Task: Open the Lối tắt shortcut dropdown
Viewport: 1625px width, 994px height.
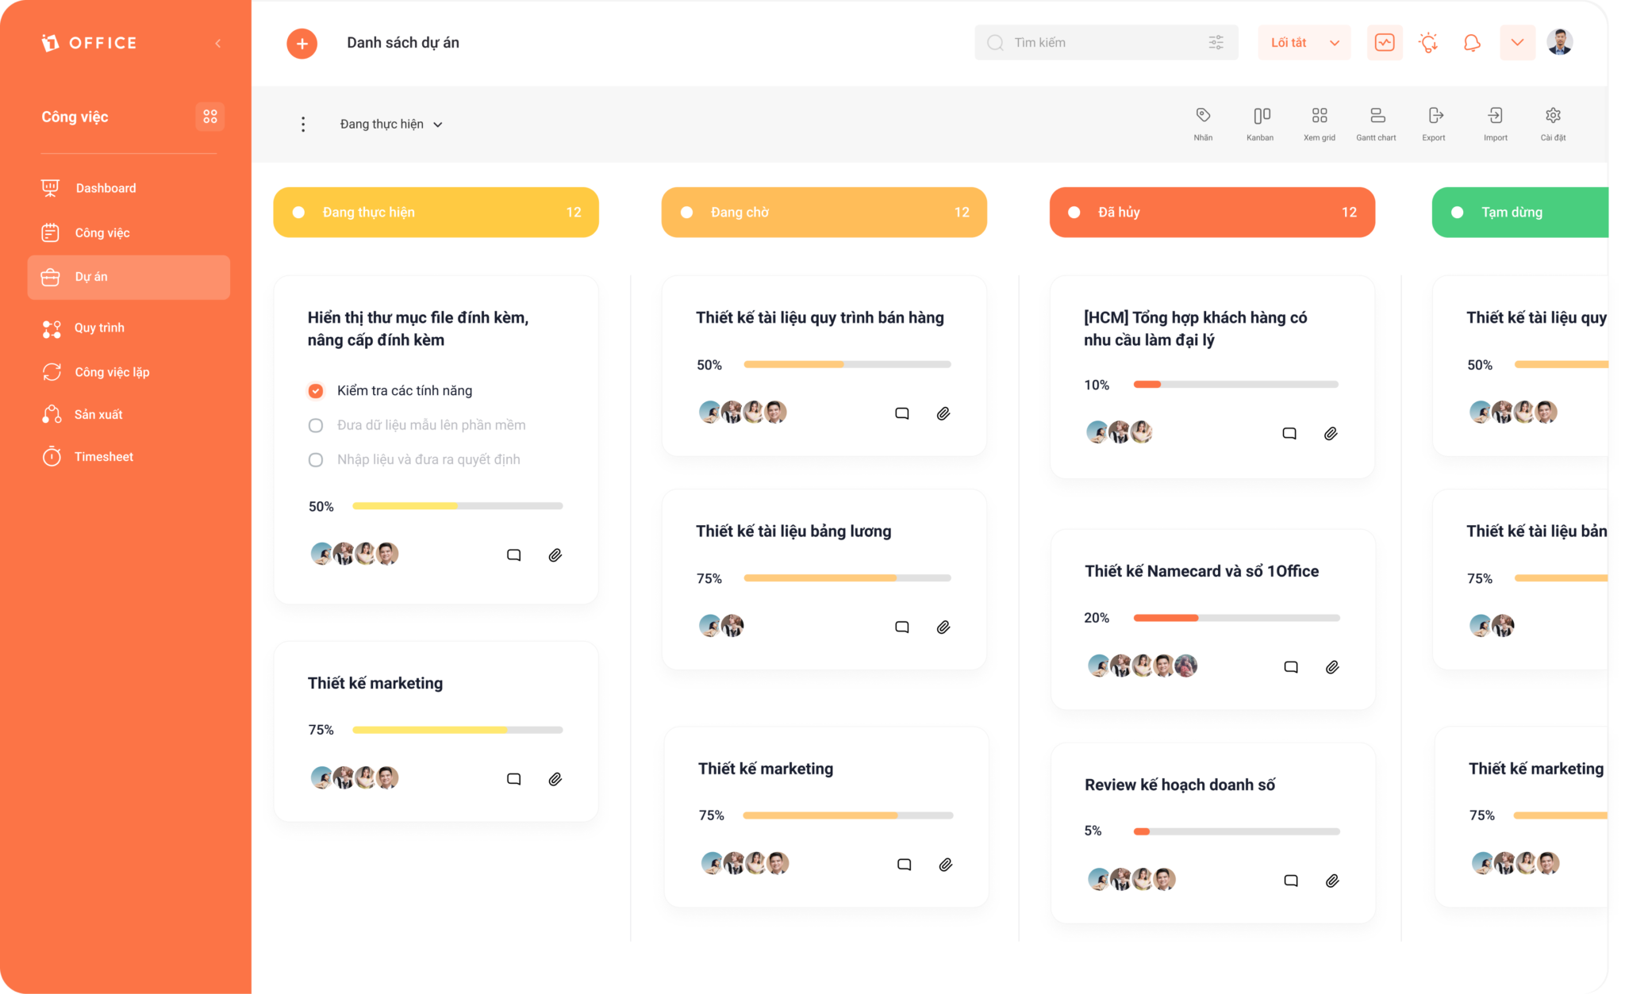Action: coord(1304,43)
